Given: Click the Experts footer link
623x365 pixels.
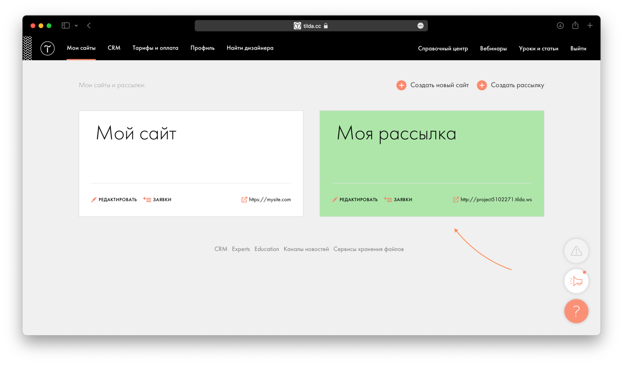Looking at the screenshot, I should pos(241,249).
